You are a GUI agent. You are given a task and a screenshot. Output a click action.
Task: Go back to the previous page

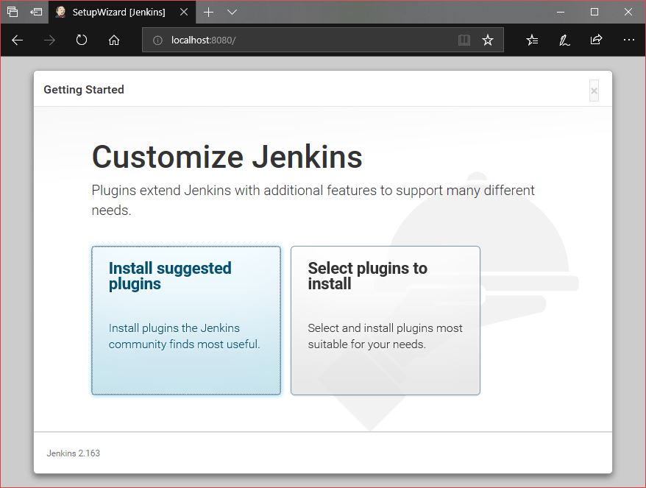point(18,40)
